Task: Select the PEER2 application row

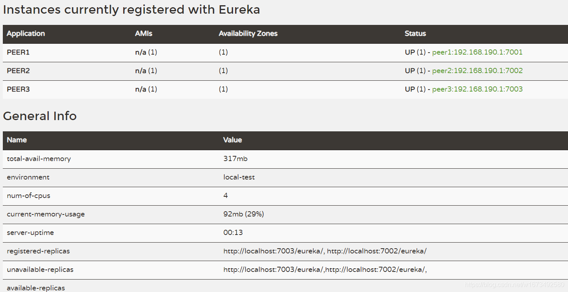Action: 18,71
